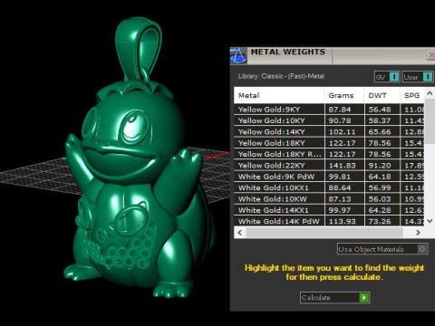Select the Yellow Gold:18KY row
435x326 pixels.
pos(329,143)
